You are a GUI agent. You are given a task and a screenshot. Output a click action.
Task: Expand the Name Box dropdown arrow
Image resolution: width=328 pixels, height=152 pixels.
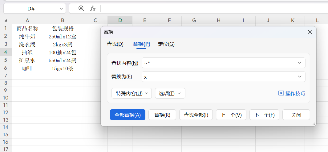(61, 9)
